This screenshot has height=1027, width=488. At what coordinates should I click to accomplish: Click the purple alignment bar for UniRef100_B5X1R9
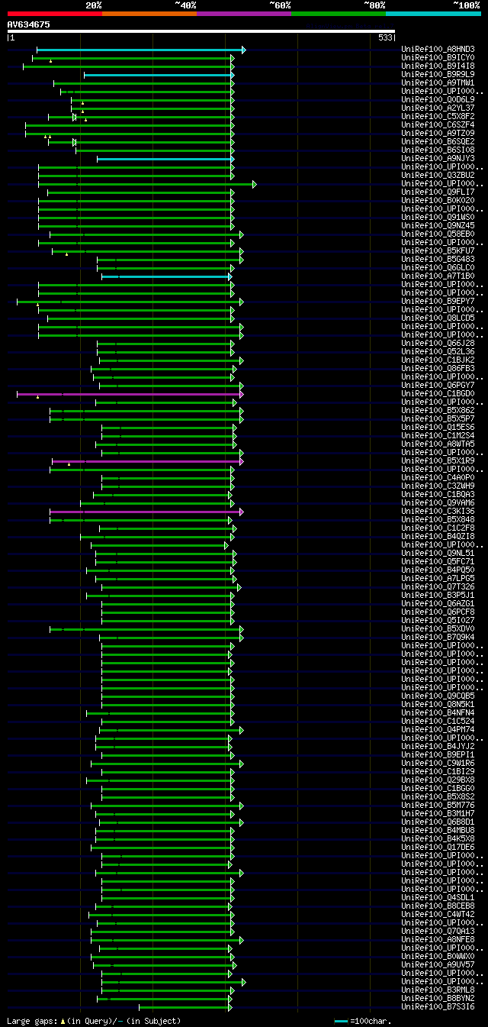147,461
